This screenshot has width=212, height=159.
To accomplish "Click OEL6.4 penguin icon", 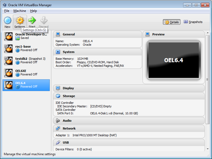I will [x=8, y=85].
